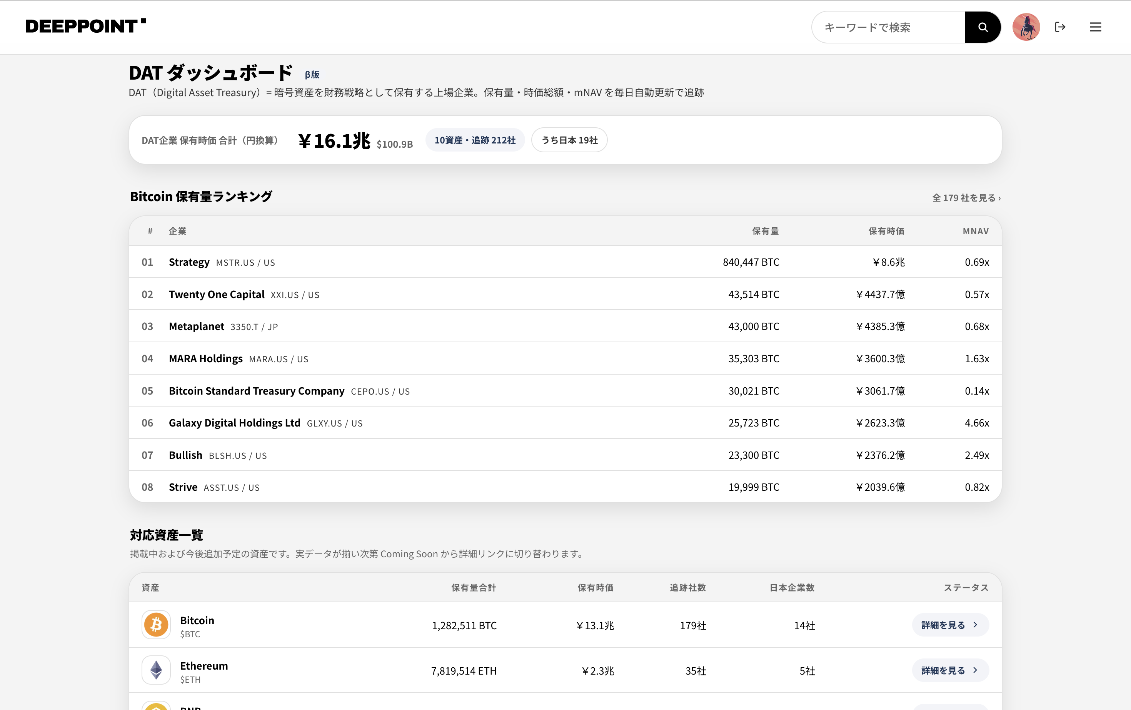The height and width of the screenshot is (710, 1131).
Task: Click the β版 label beside the title
Action: [312, 74]
